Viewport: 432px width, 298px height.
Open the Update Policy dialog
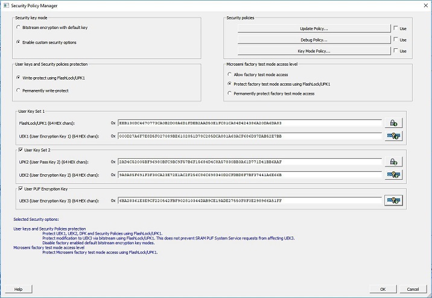pyautogui.click(x=313, y=28)
